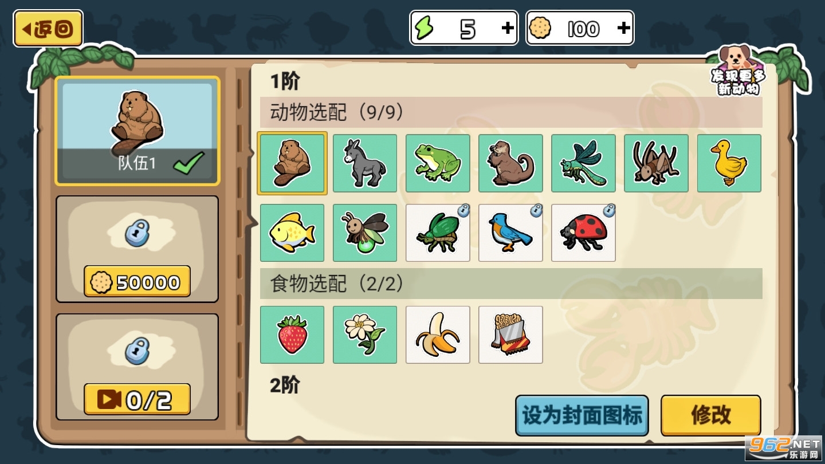The image size is (825, 464).
Task: Select the locked bluebird tile
Action: (510, 233)
